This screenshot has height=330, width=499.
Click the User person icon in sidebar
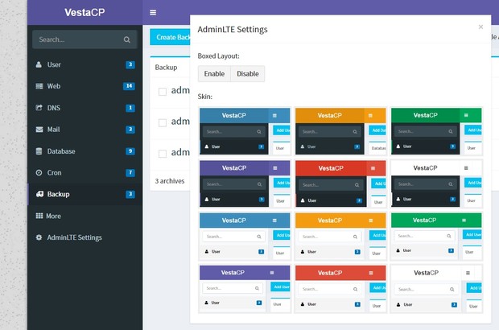(x=39, y=64)
